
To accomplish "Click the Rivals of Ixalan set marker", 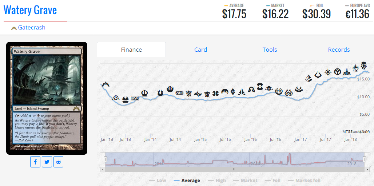I will [347, 72].
